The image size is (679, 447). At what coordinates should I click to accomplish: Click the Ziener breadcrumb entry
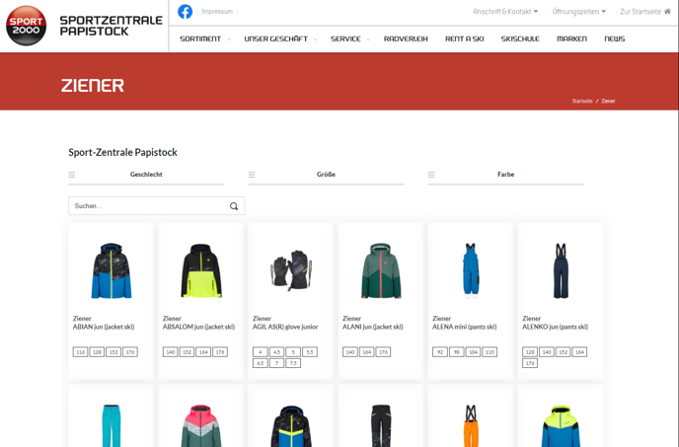click(x=608, y=101)
